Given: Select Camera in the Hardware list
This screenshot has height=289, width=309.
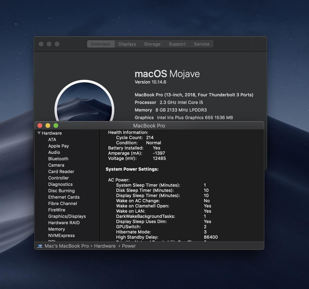Looking at the screenshot, I should click(x=56, y=165).
